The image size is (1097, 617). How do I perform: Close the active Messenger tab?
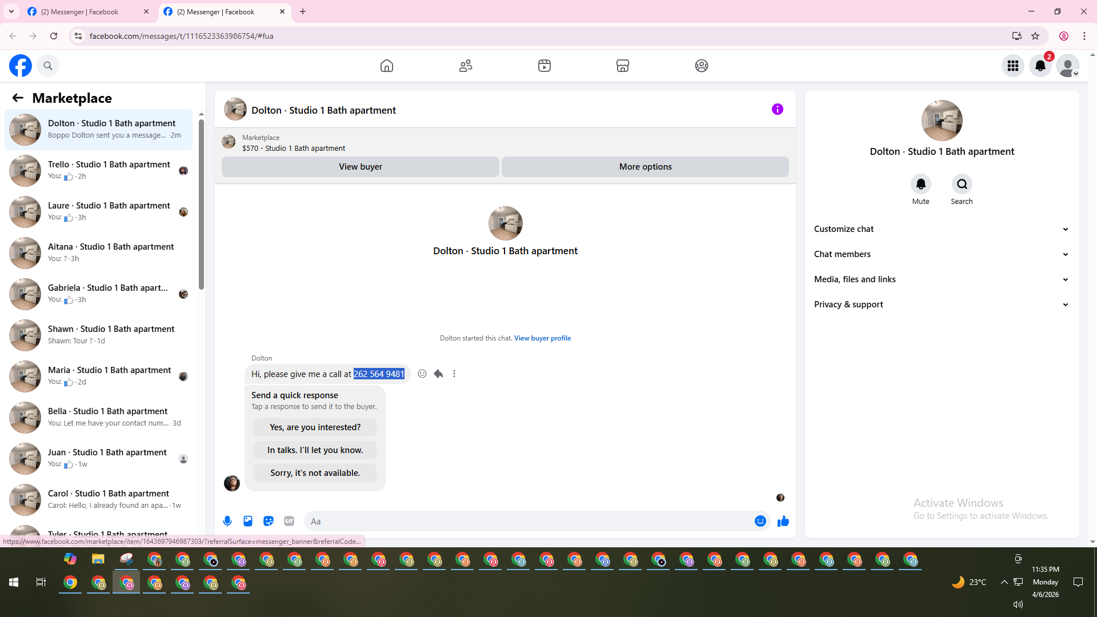(282, 11)
